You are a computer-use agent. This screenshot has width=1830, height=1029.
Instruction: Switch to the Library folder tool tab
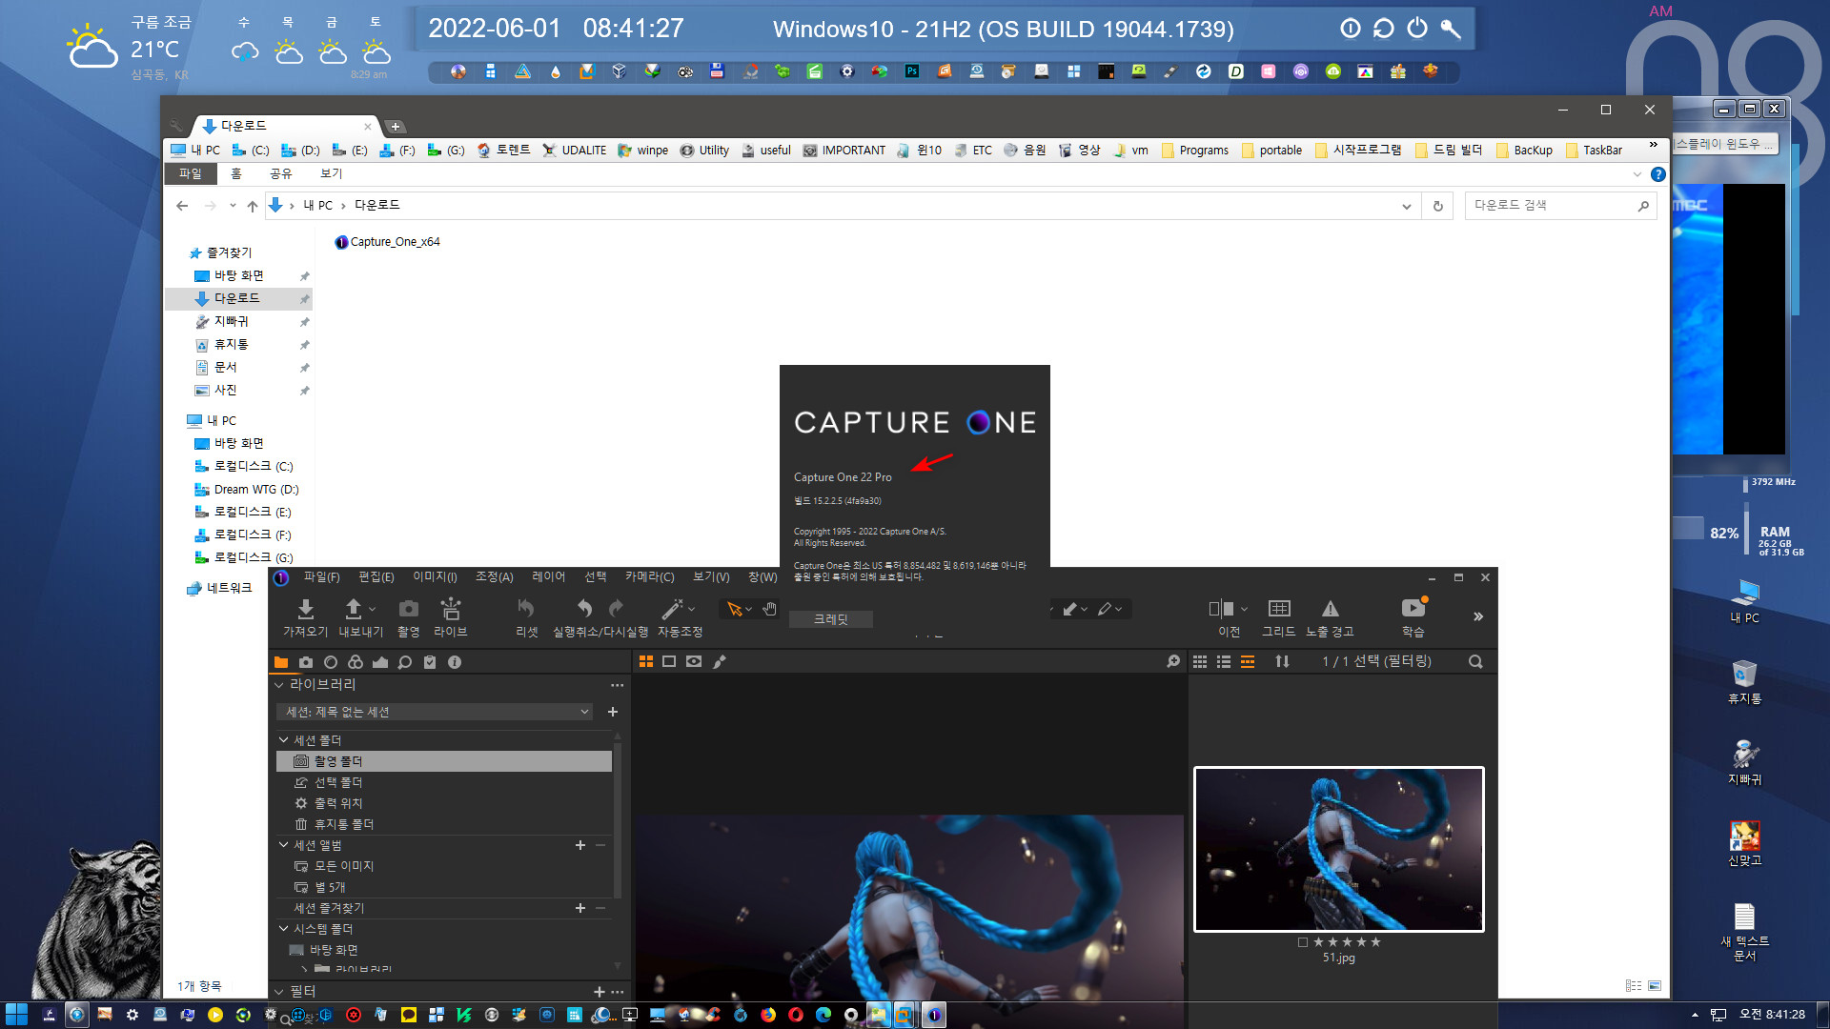pos(281,662)
